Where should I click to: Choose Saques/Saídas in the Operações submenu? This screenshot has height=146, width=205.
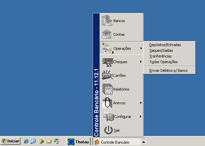[161, 50]
